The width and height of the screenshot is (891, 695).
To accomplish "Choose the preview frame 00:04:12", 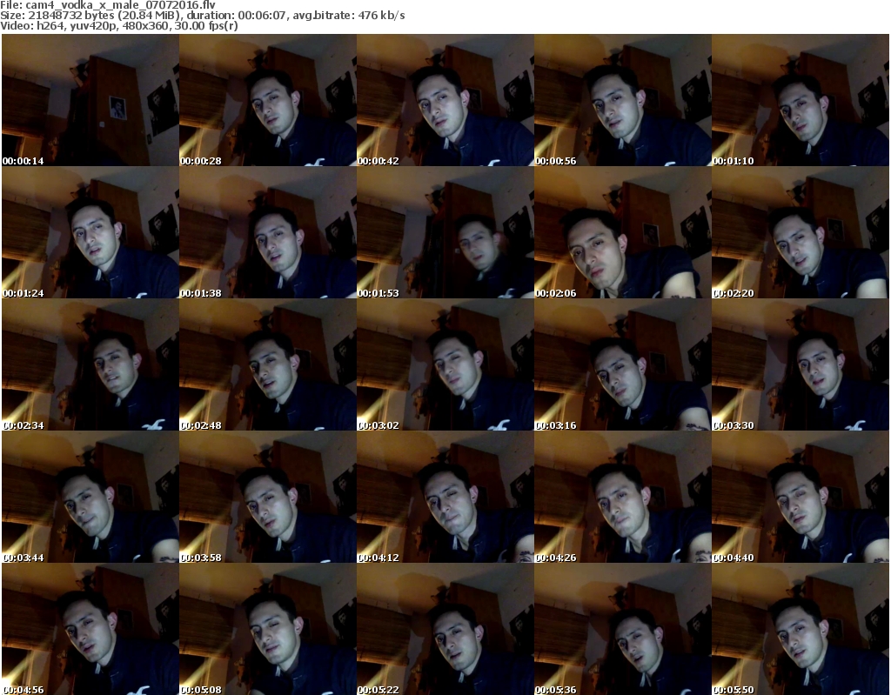I will tap(445, 497).
